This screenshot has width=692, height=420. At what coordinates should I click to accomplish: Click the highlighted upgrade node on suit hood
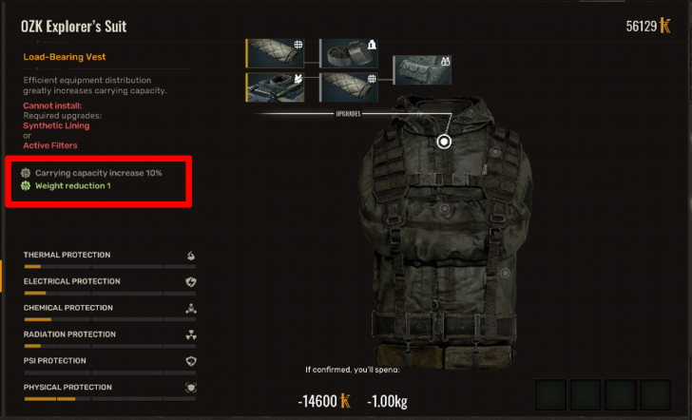pyautogui.click(x=444, y=142)
